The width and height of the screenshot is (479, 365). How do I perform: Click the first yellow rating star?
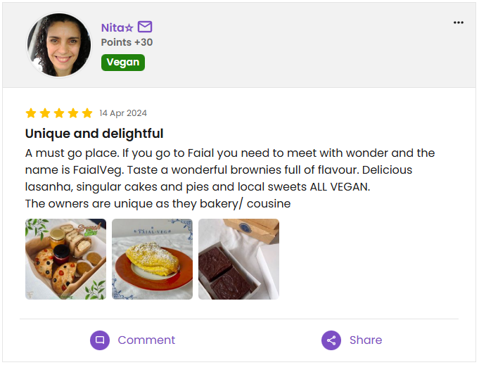click(x=31, y=113)
